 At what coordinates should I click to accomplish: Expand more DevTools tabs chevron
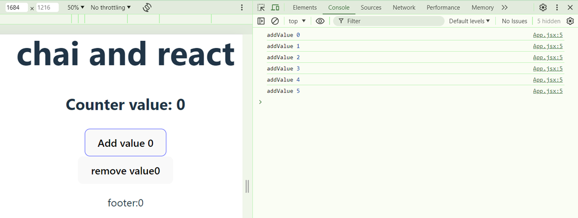(x=505, y=7)
